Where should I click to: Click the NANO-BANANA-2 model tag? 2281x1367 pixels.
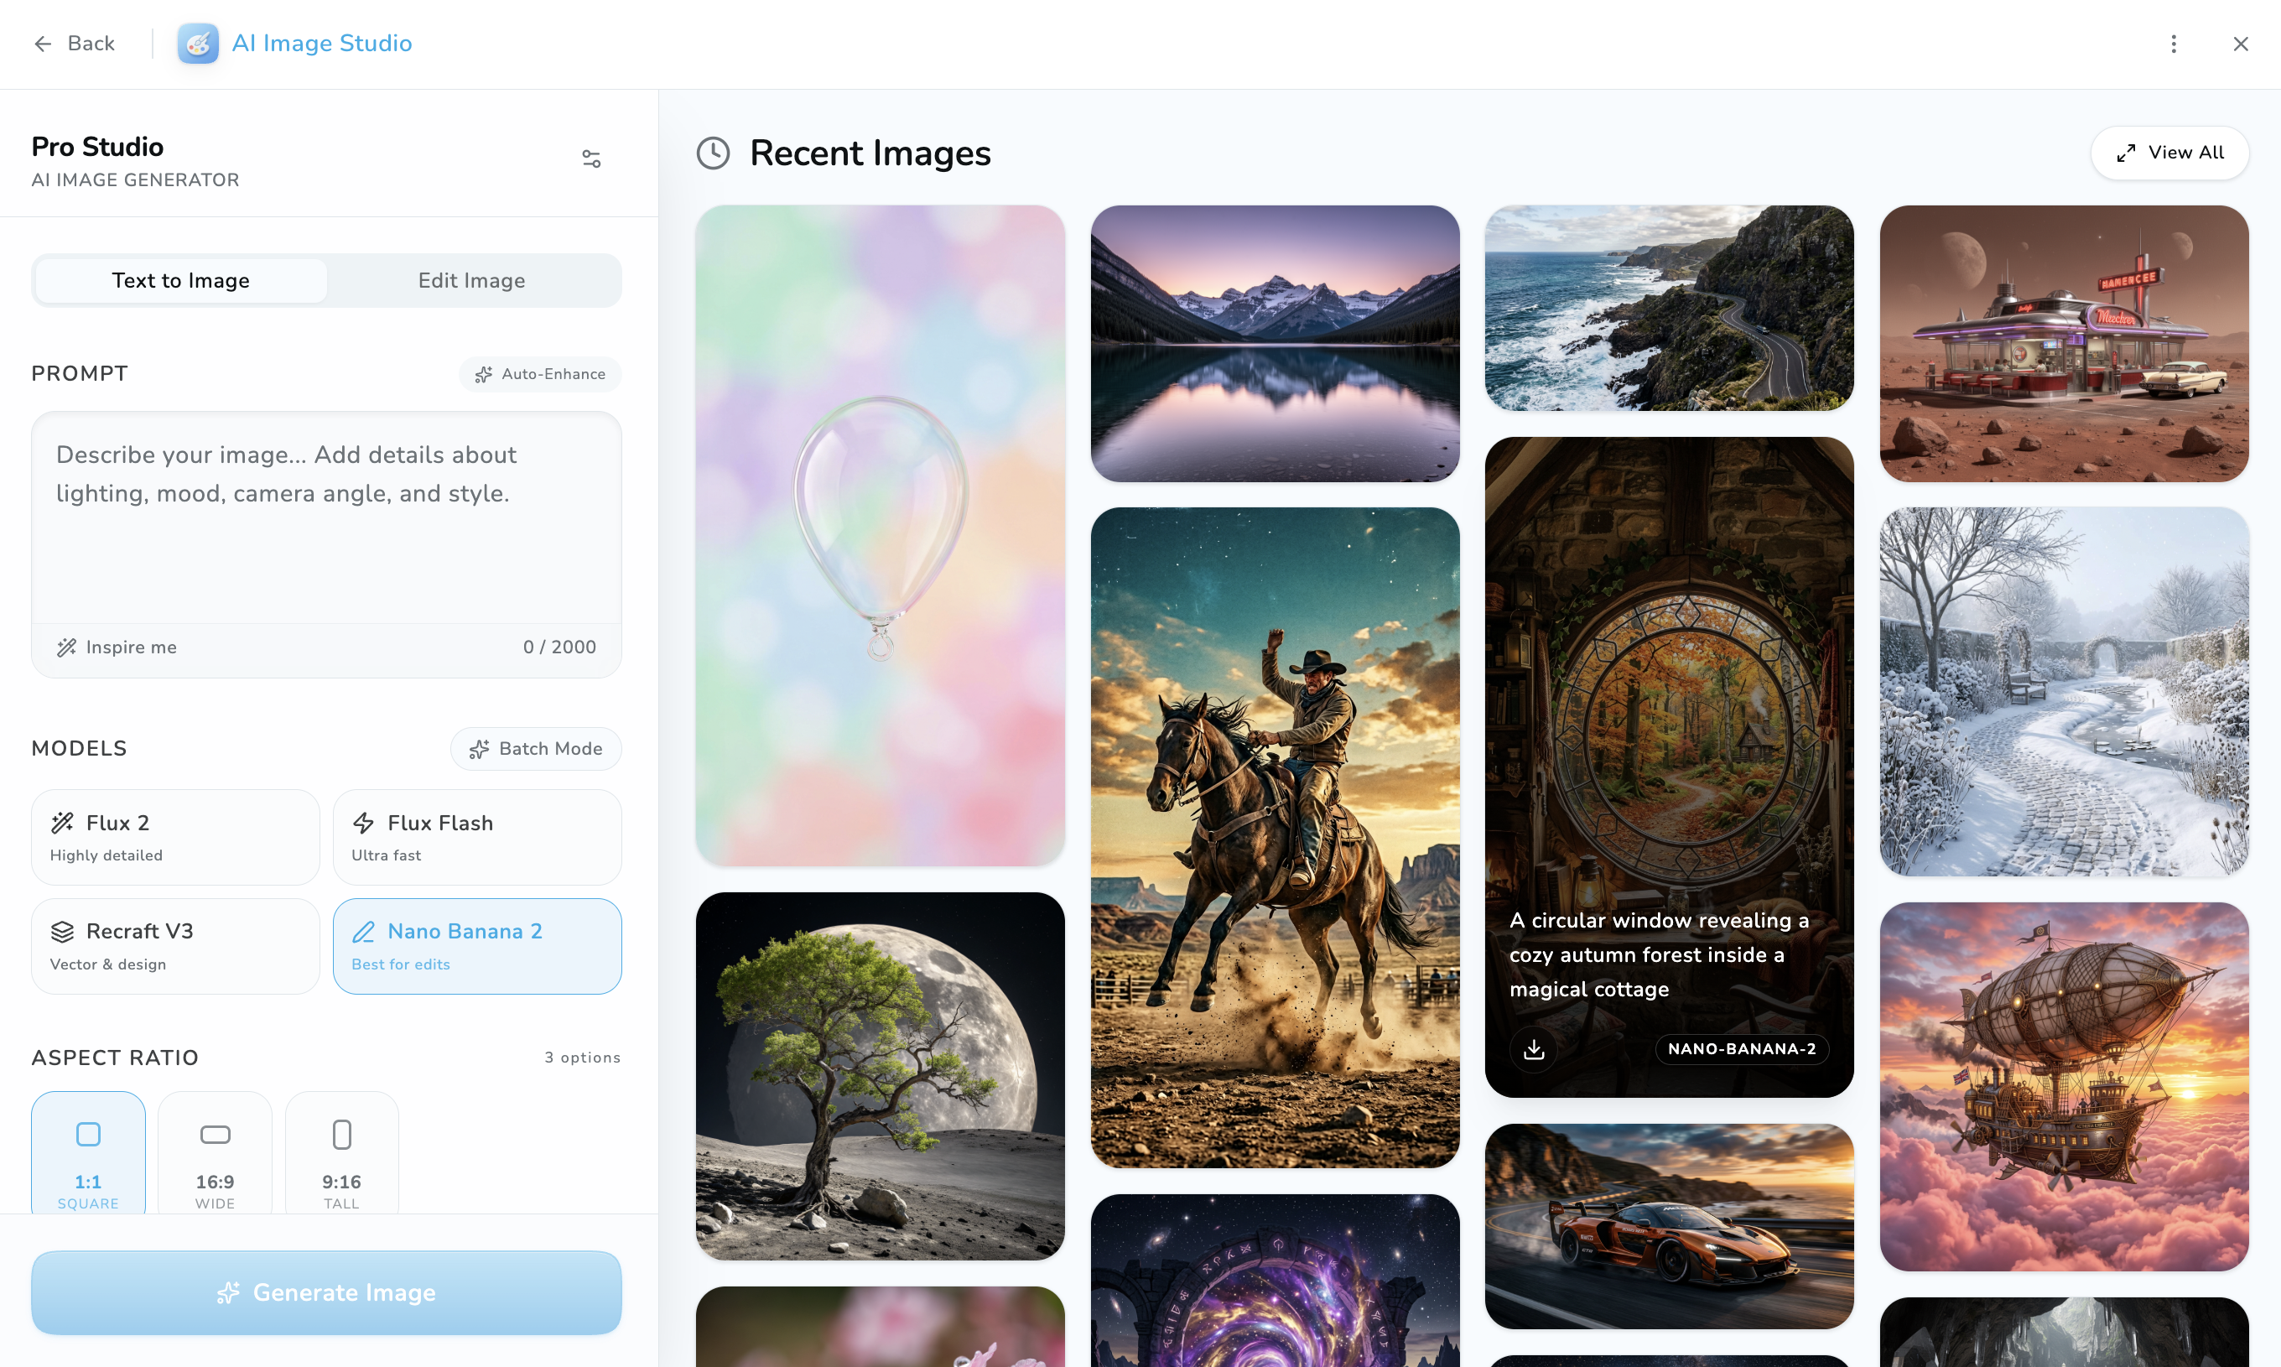pos(1742,1049)
